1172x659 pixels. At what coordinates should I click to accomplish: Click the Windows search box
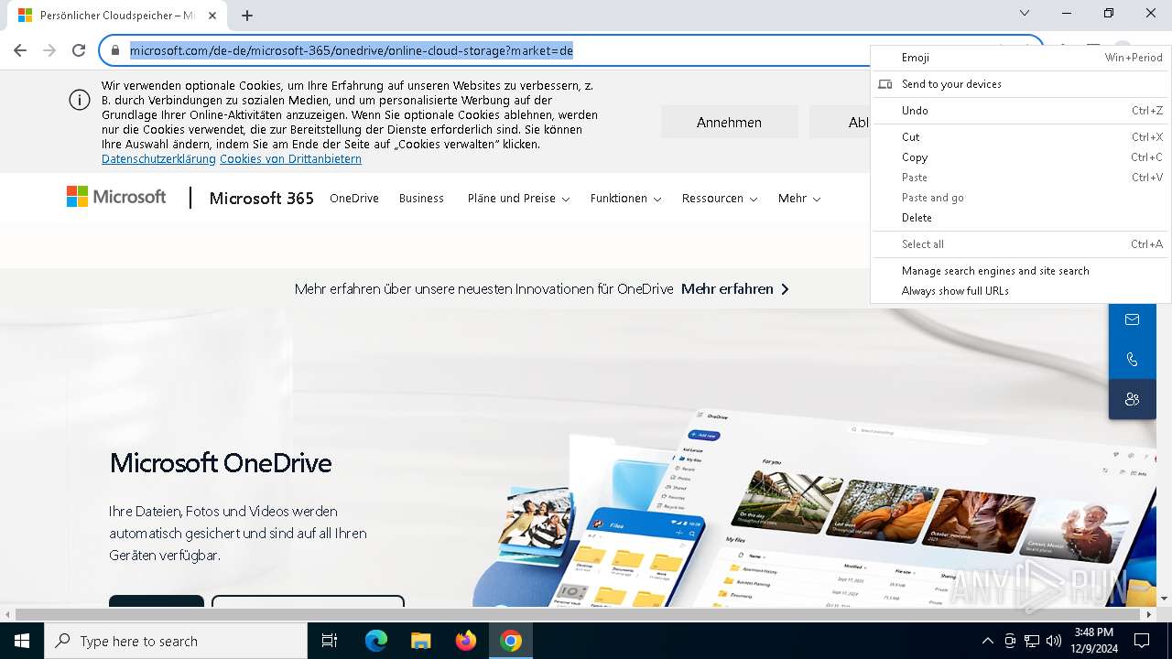[x=176, y=641]
